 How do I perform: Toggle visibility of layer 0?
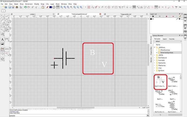(179, 19)
